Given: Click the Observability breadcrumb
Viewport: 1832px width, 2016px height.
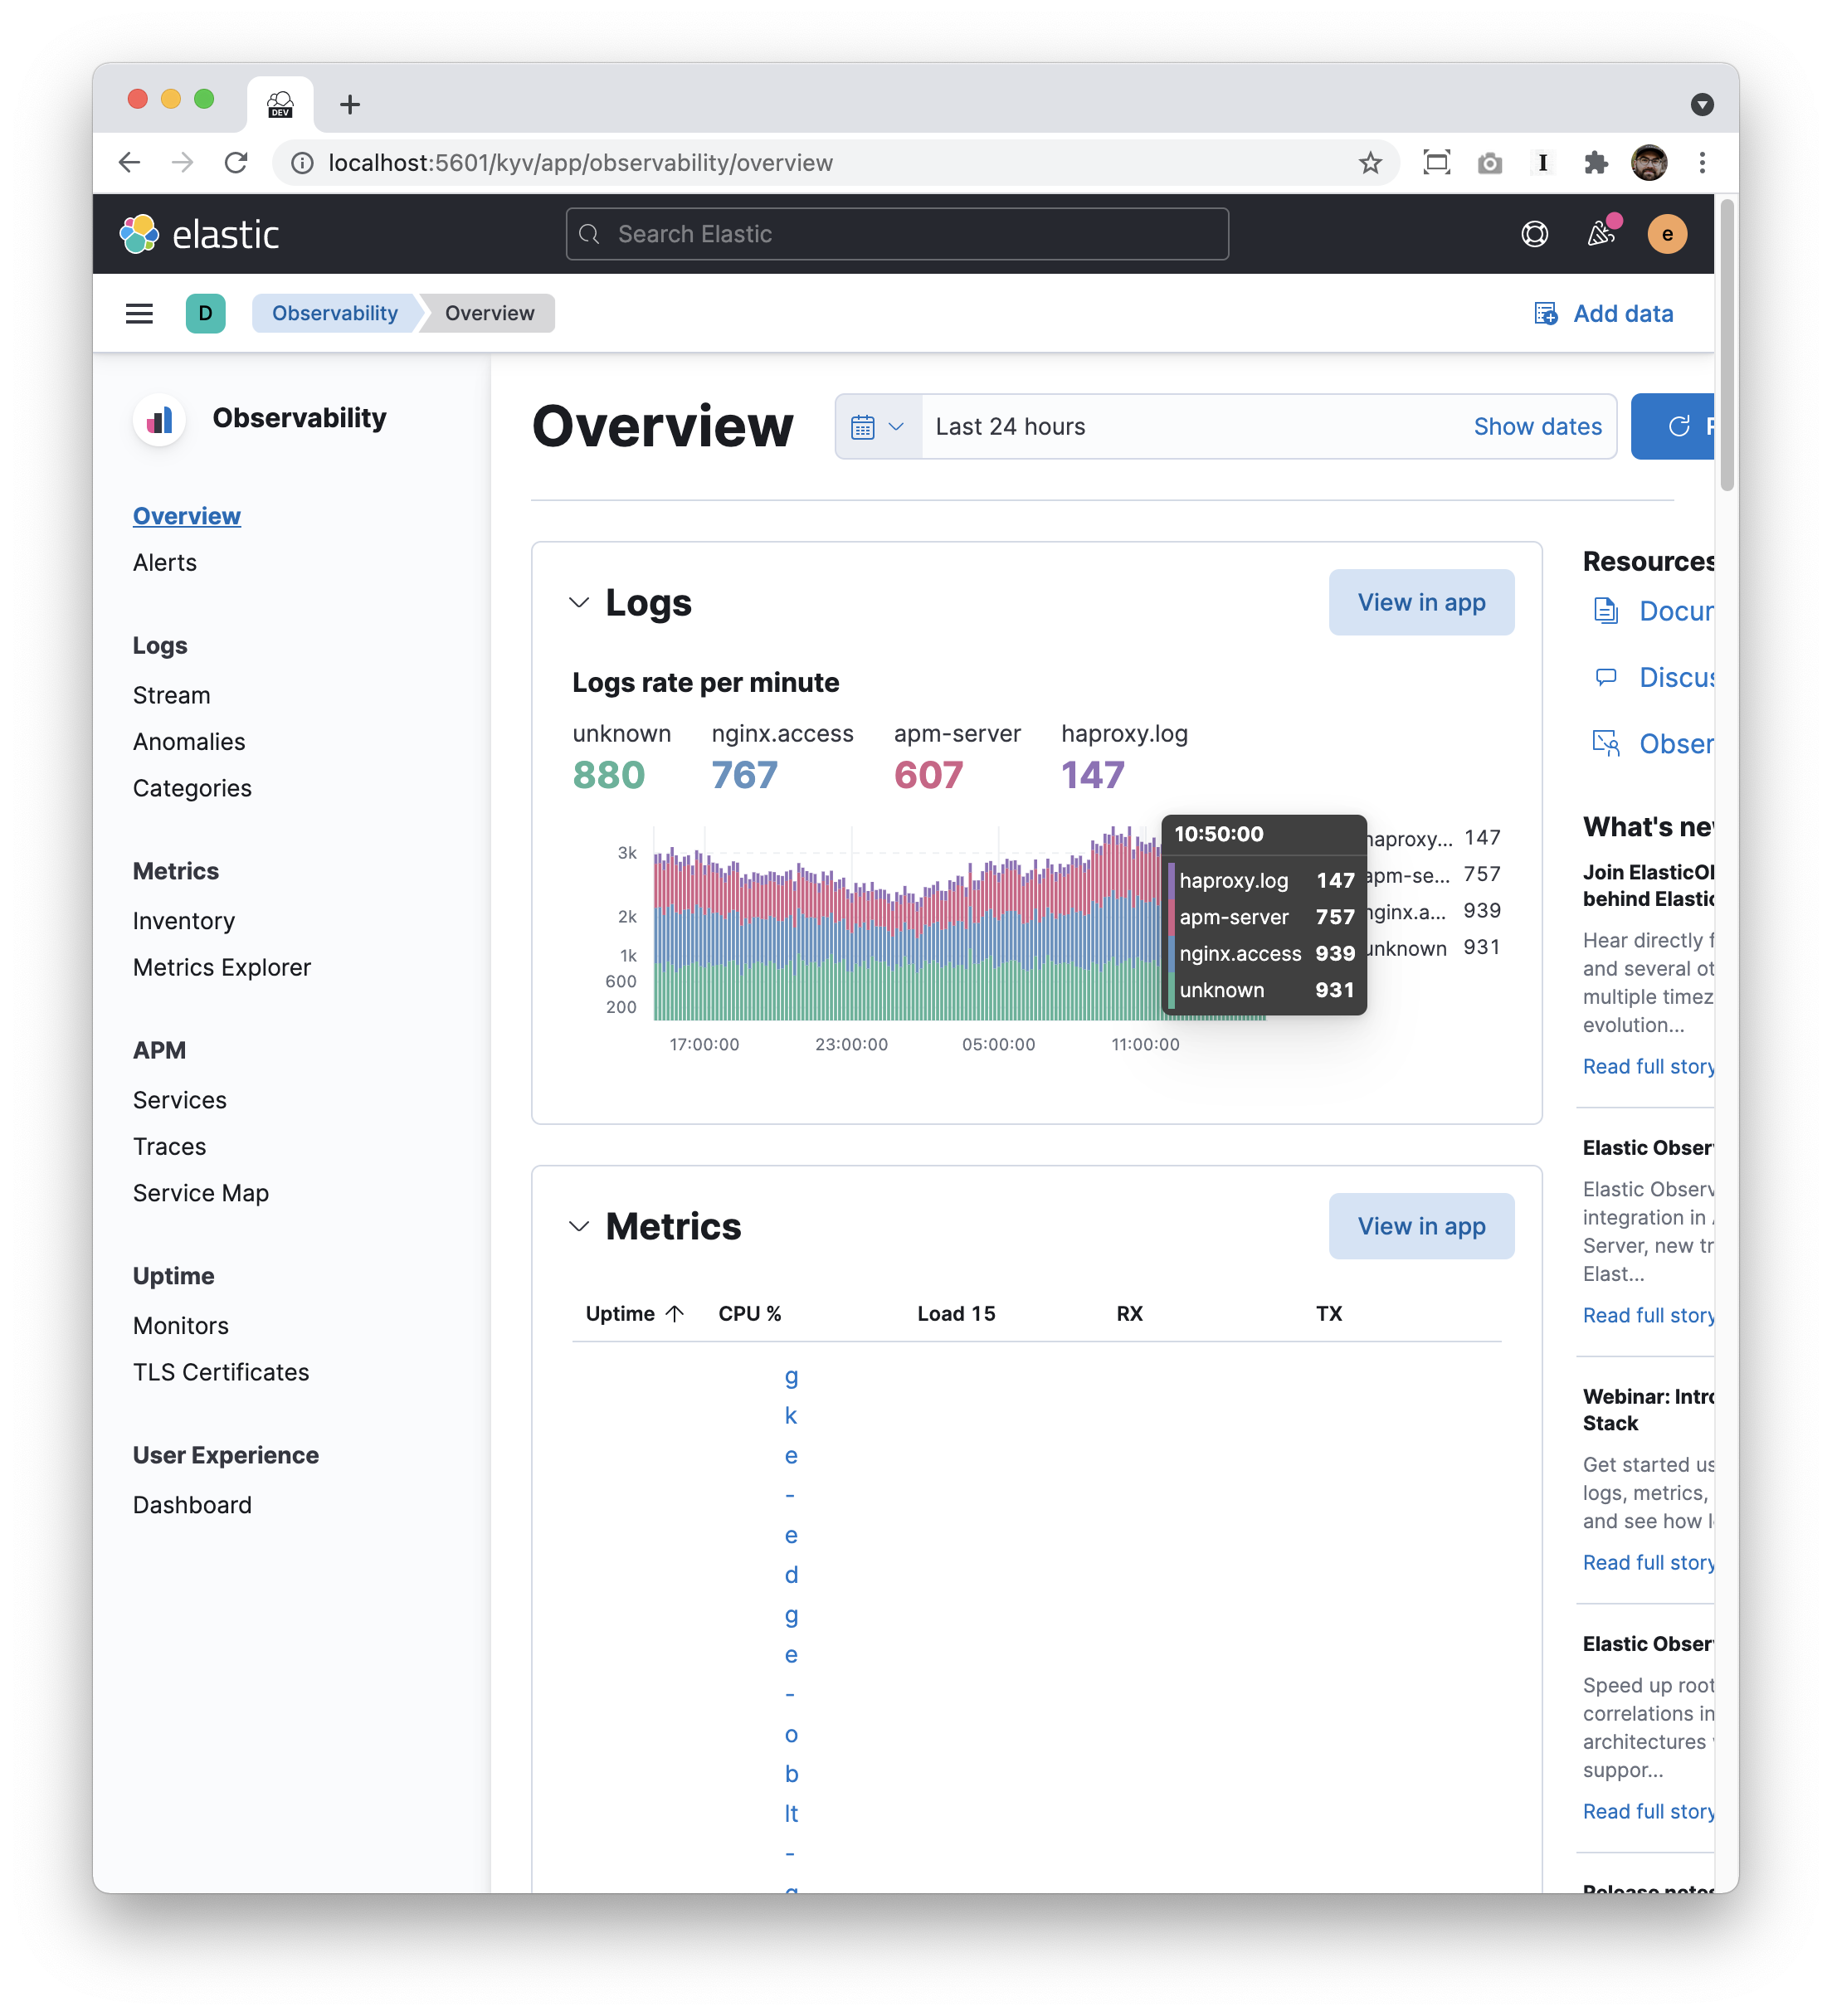Looking at the screenshot, I should 334,313.
